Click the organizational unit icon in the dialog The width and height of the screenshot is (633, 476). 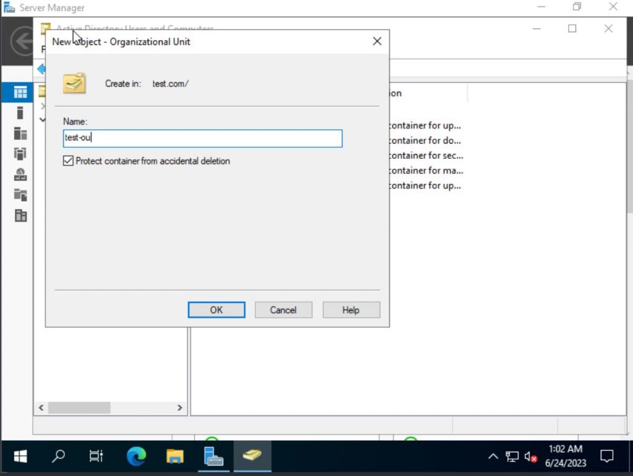coord(74,83)
